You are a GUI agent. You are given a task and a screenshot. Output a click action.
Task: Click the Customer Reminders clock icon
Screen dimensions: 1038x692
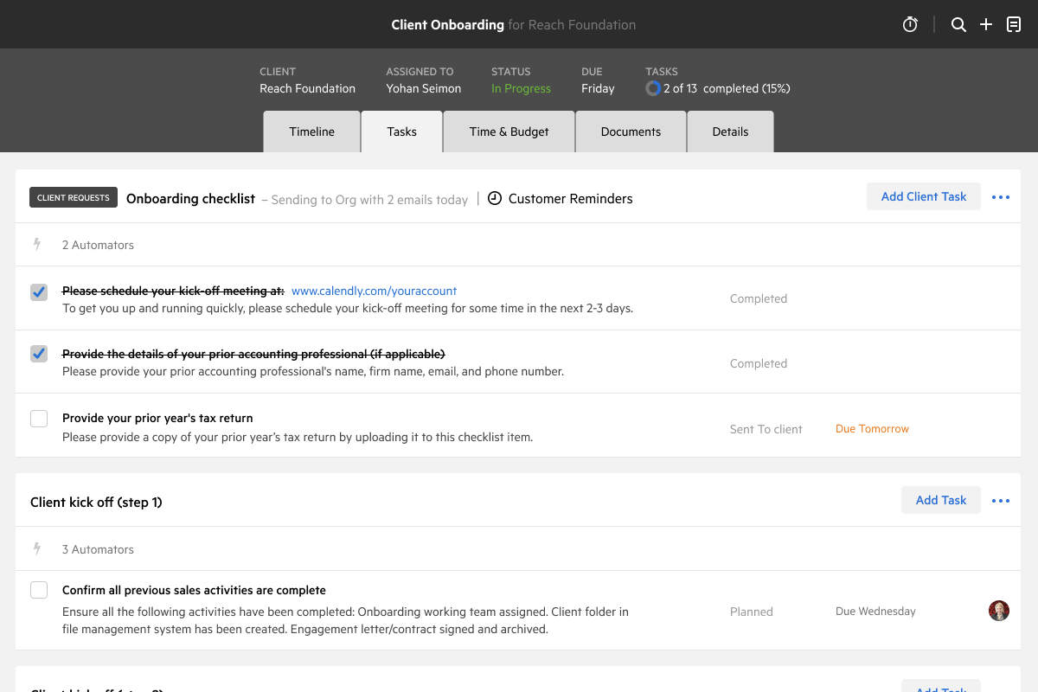click(495, 198)
